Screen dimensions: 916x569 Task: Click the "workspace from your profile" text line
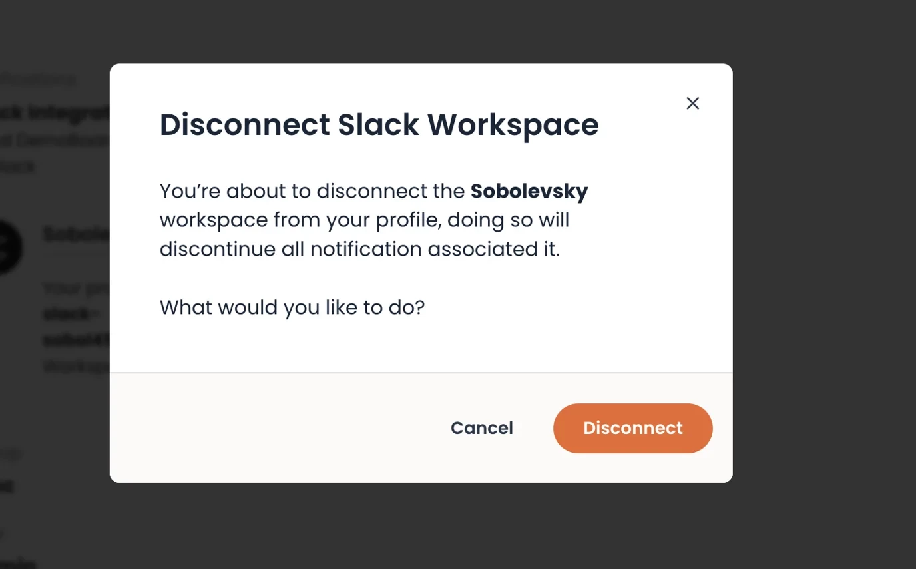point(364,220)
